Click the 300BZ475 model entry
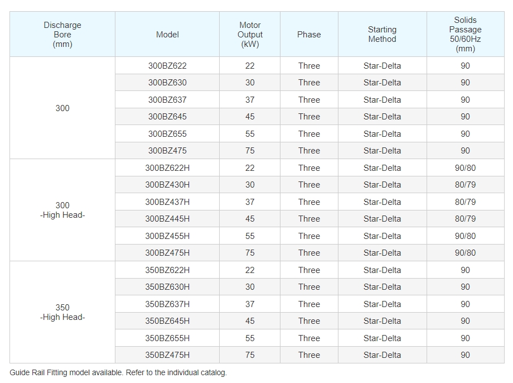Screen dimensions: 513x383 pos(167,151)
